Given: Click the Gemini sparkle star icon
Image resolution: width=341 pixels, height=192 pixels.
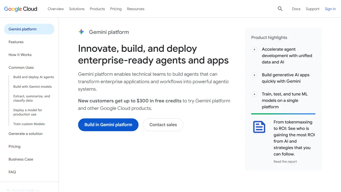Looking at the screenshot, I should (x=81, y=32).
